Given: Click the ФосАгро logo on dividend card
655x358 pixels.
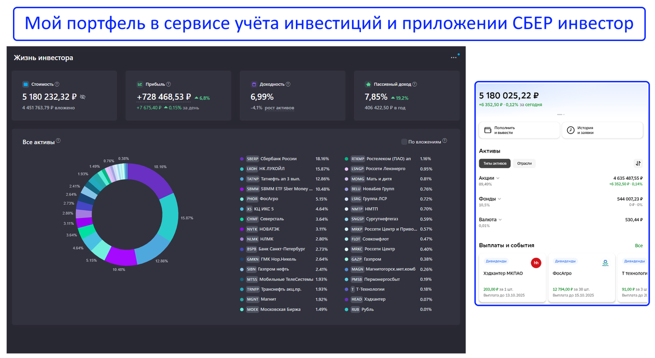Looking at the screenshot, I should click(x=605, y=263).
